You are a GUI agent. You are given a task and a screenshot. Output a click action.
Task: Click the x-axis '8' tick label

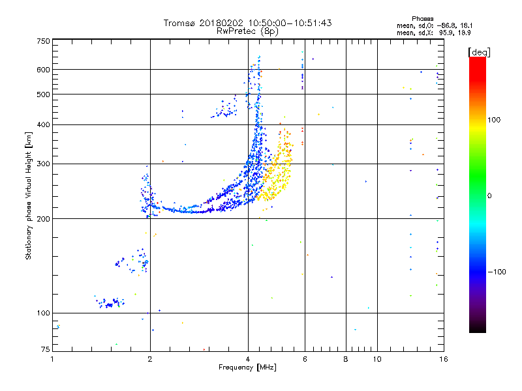346,359
